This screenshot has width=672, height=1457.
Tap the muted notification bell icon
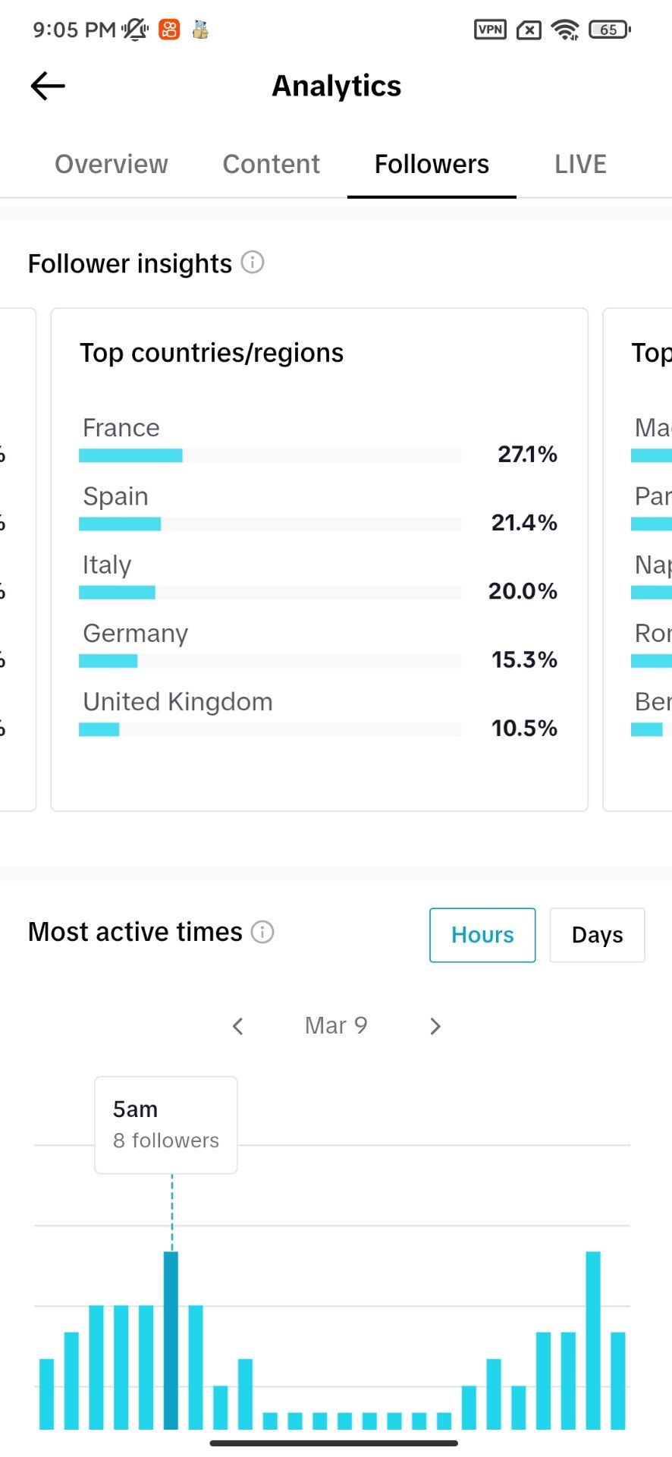pos(135,30)
